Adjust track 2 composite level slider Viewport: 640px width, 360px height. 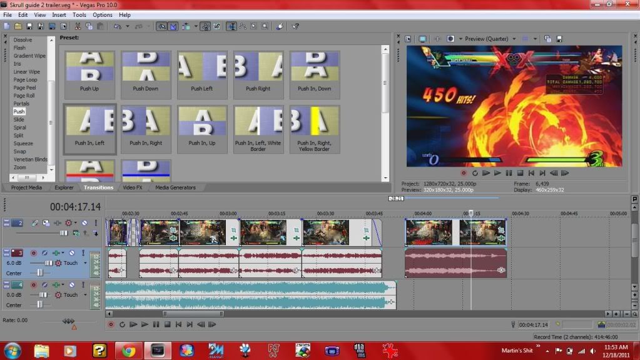pos(64,234)
